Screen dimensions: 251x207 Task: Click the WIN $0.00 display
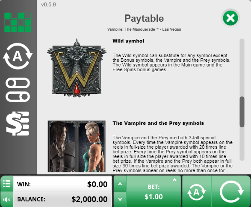pos(62,184)
